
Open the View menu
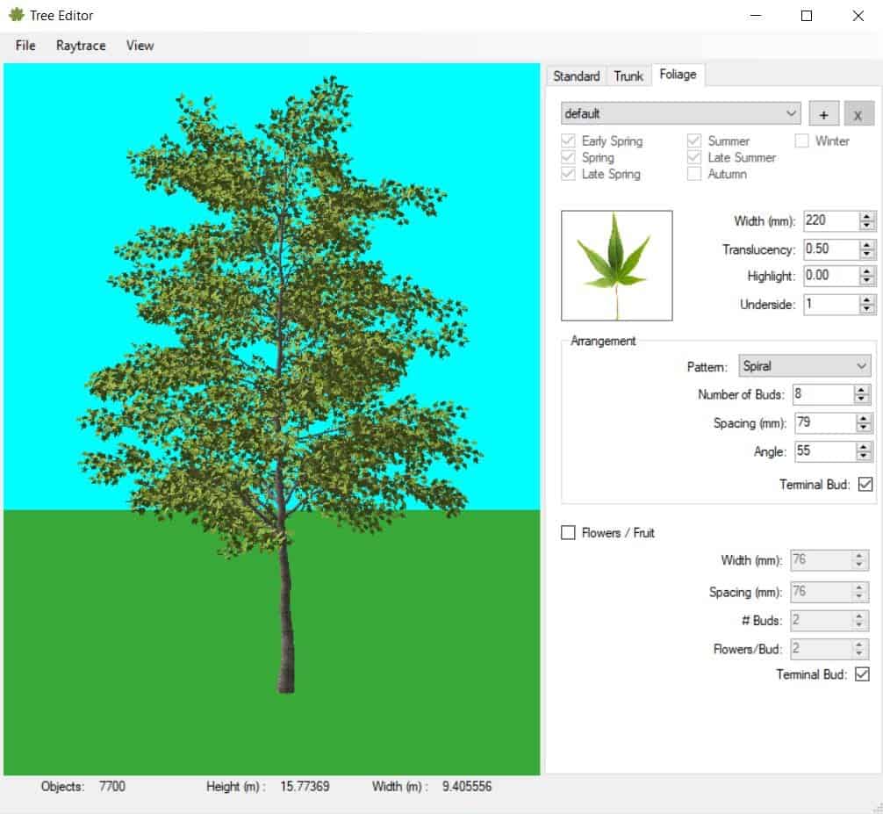[140, 46]
